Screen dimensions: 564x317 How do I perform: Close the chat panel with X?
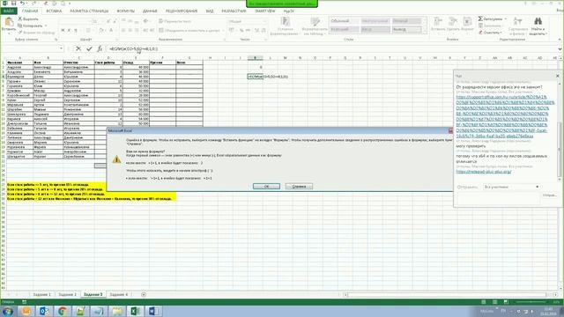point(558,76)
